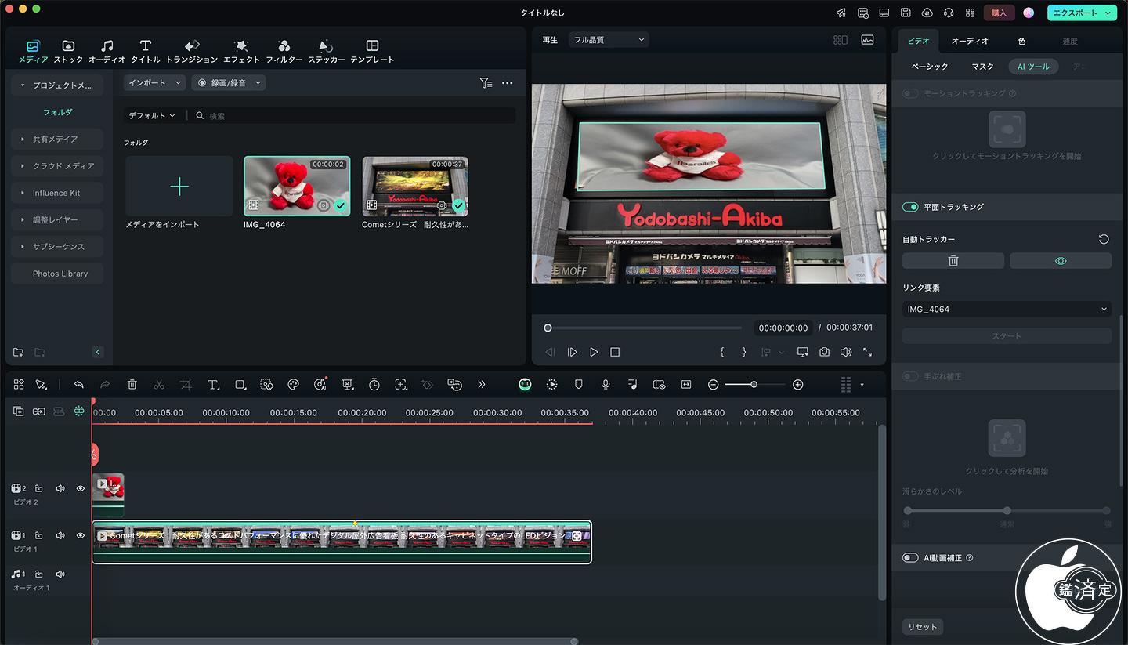
Task: Switch to the オーディオ properties tab
Action: [970, 41]
